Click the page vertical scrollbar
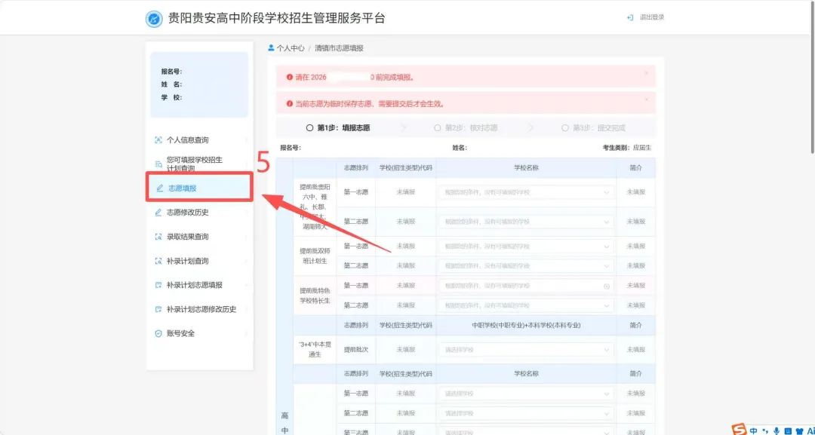815x435 pixels. (x=812, y=78)
